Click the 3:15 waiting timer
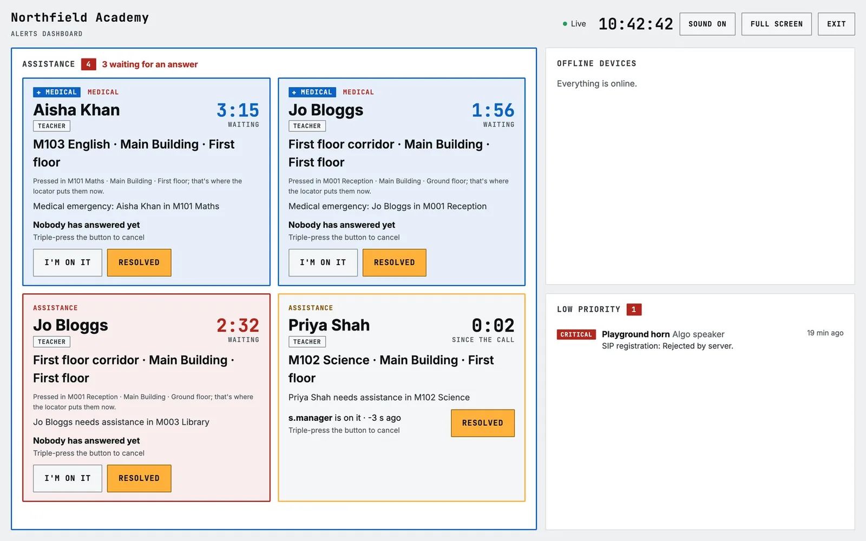 click(x=238, y=110)
